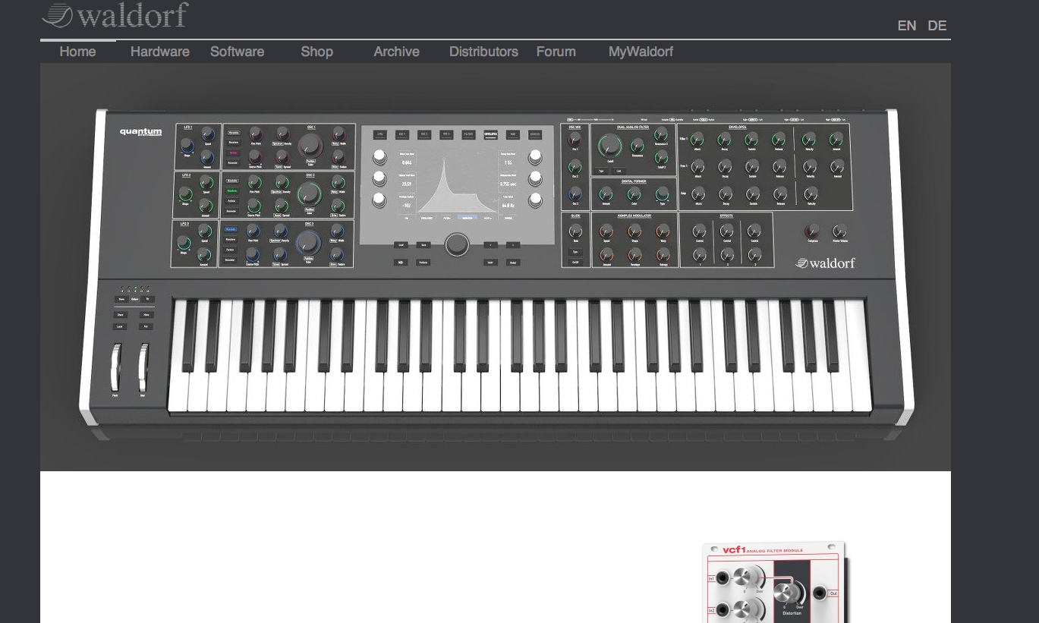
Task: Open the Hardware menu
Action: (159, 52)
